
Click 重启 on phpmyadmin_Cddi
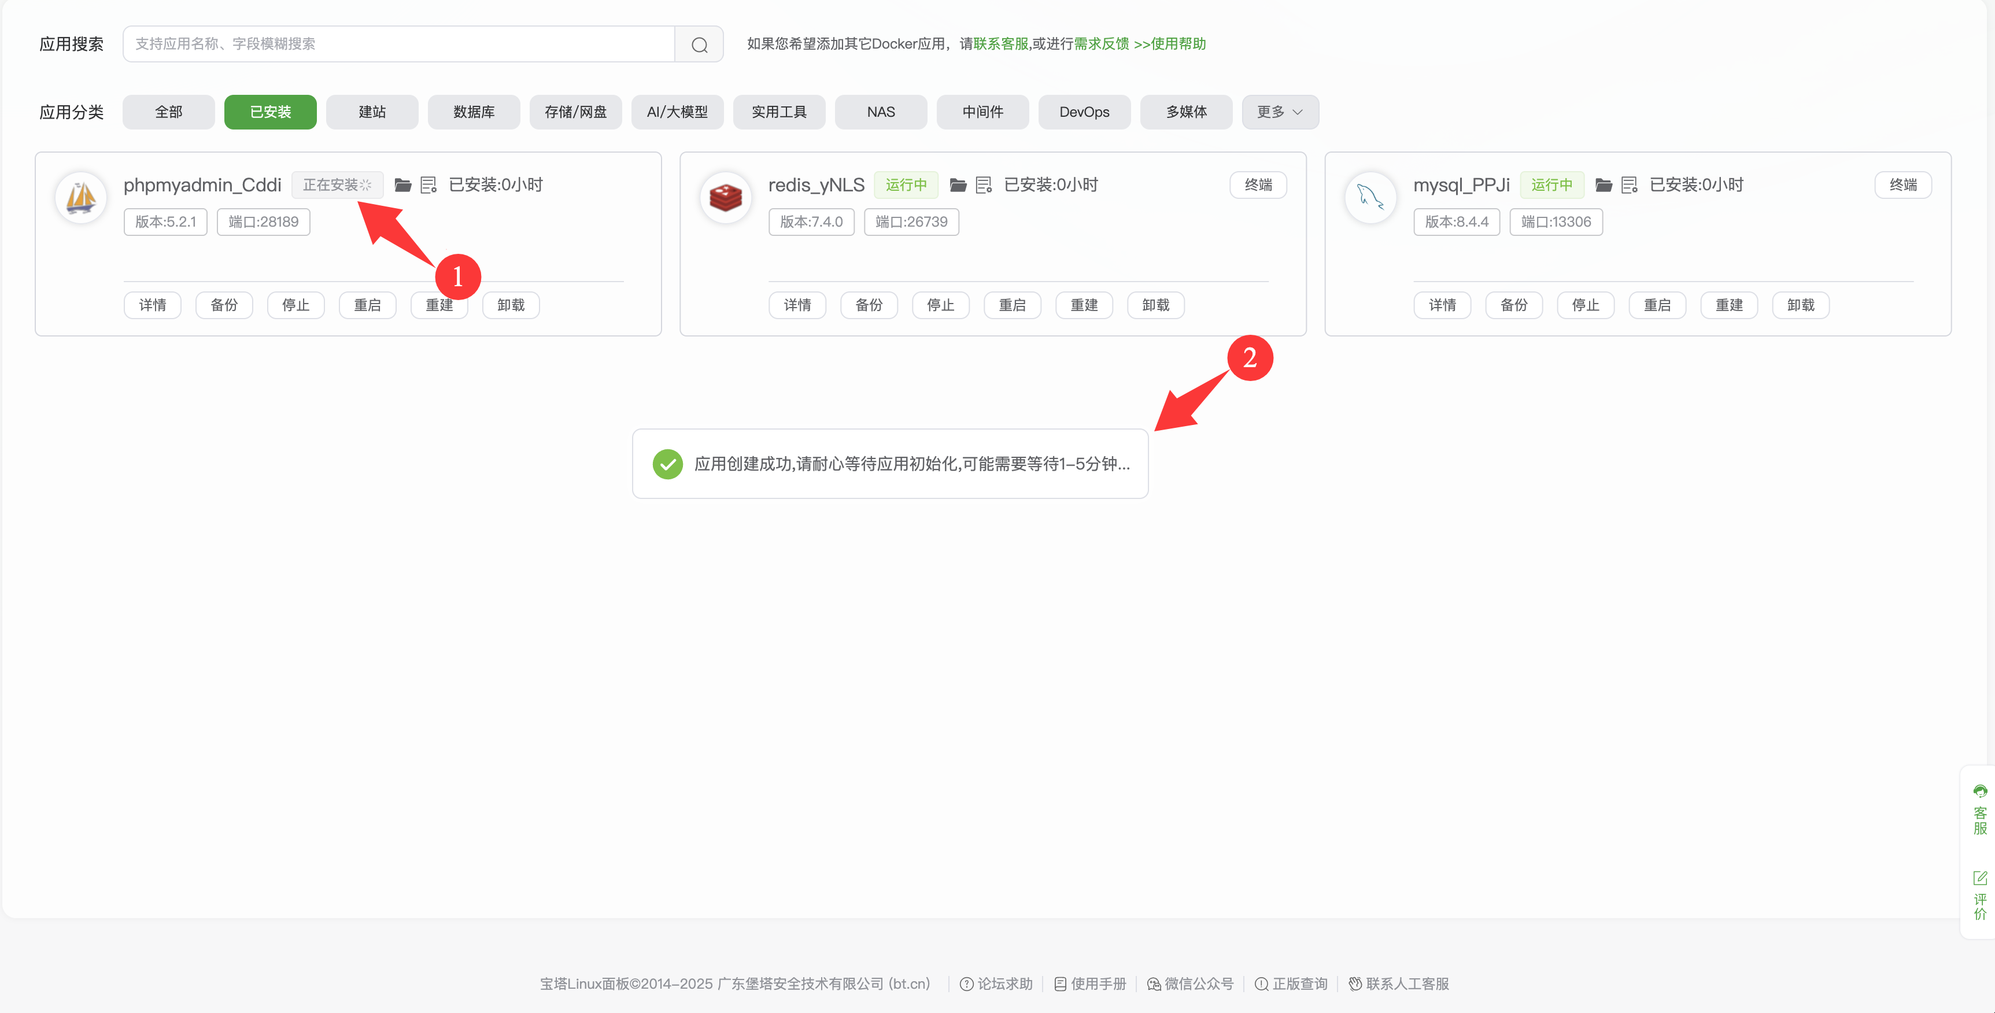point(367,305)
